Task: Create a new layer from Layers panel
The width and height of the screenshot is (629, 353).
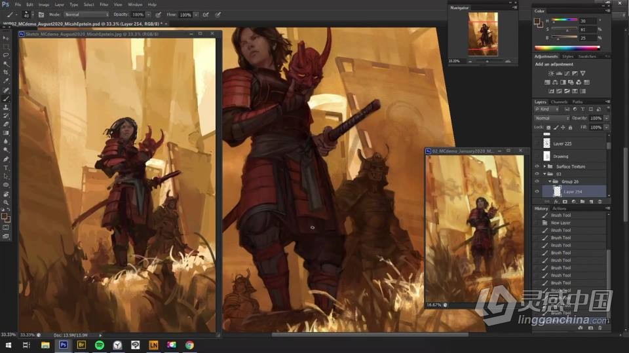Action: 591,202
